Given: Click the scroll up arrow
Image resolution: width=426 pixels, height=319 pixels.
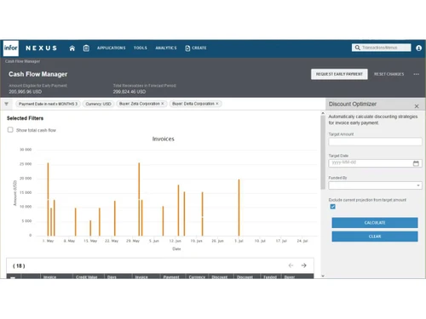Looking at the screenshot, I should pos(323,113).
